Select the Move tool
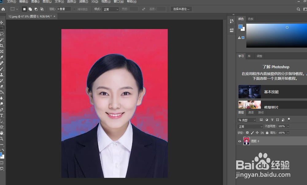The width and height of the screenshot is (307, 185). coord(2,22)
